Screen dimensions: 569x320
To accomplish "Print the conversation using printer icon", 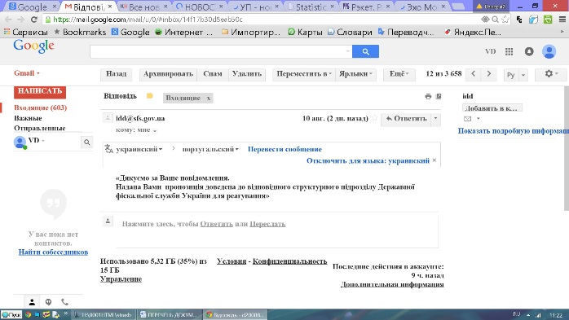I will coord(428,96).
